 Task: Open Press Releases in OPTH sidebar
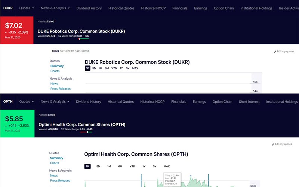60,181
